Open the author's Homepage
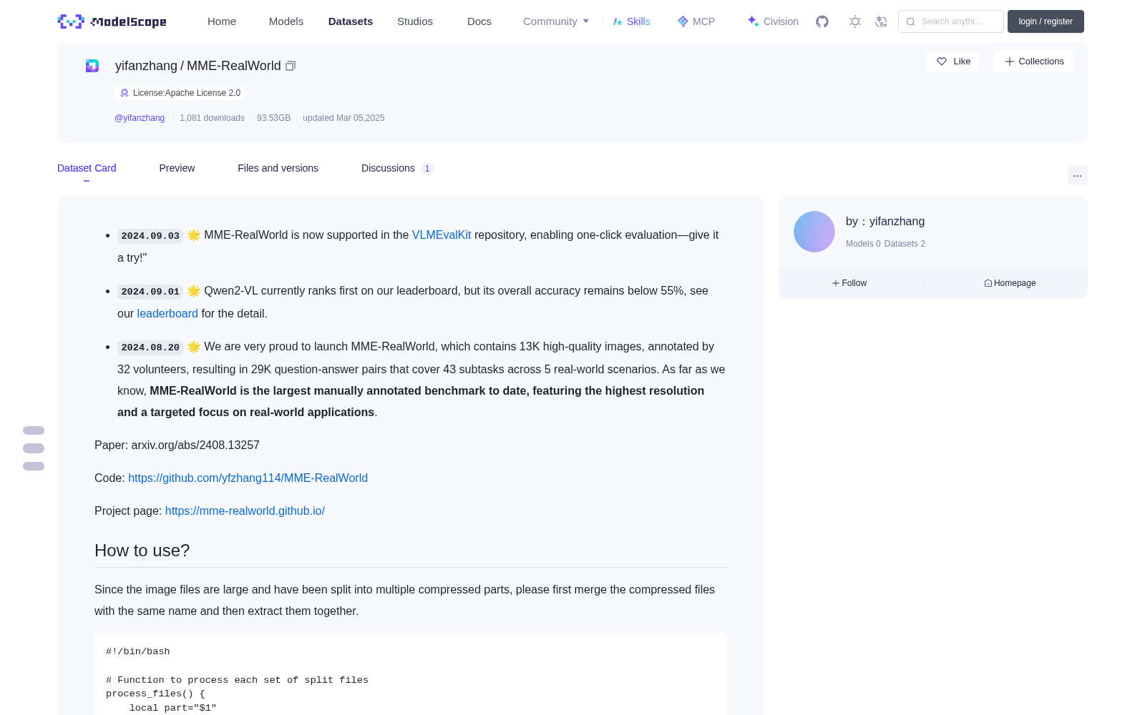 tap(1010, 283)
